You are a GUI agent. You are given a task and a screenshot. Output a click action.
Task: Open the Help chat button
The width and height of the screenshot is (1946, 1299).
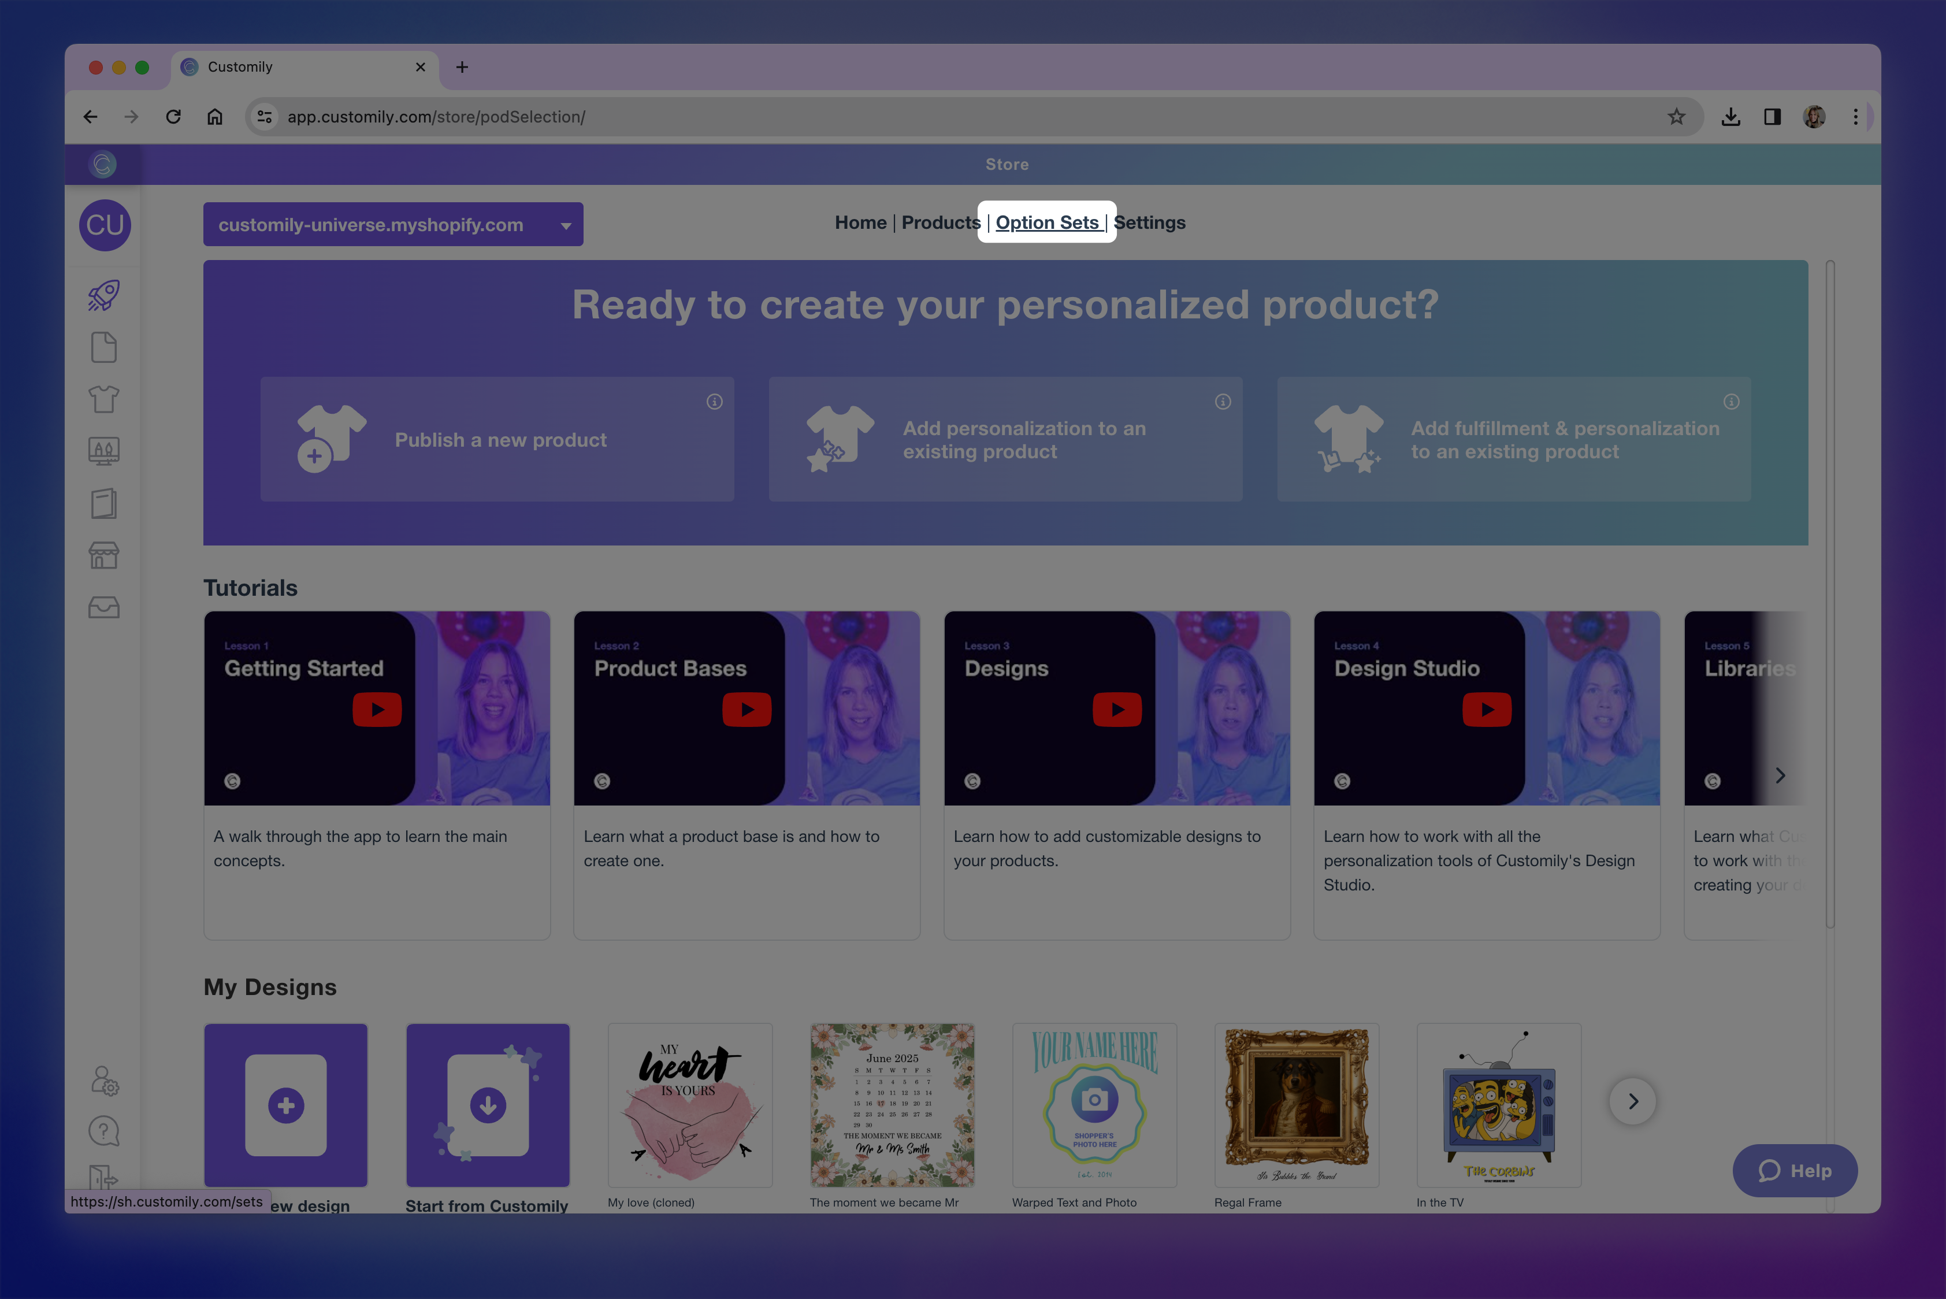point(1795,1171)
